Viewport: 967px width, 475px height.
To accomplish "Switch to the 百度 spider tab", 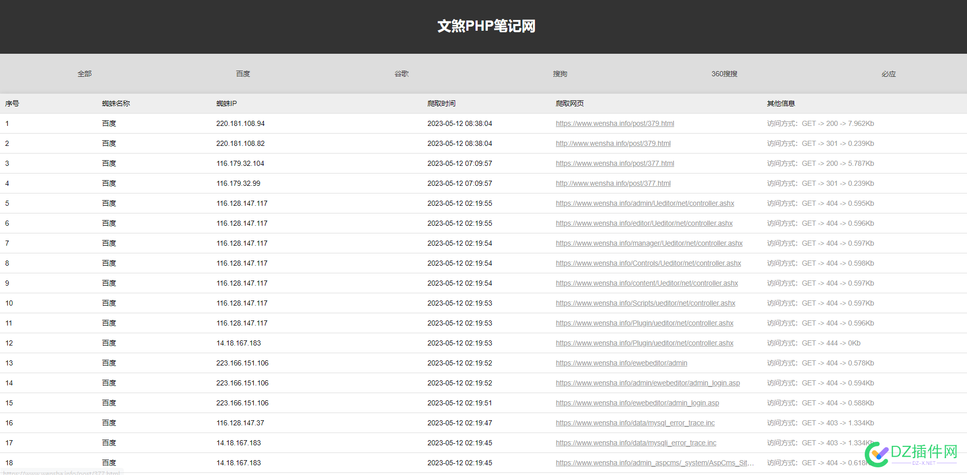I will coord(243,74).
